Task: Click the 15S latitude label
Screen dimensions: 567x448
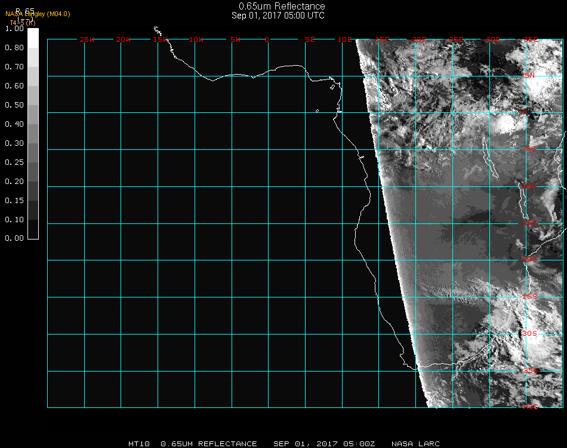Action: pos(530,223)
